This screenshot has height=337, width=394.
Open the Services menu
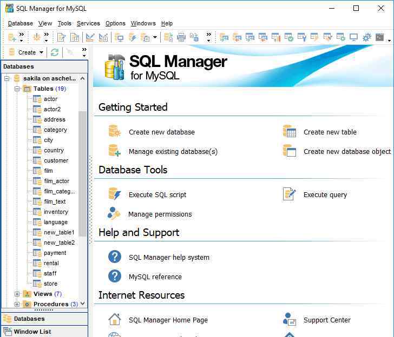[88, 23]
